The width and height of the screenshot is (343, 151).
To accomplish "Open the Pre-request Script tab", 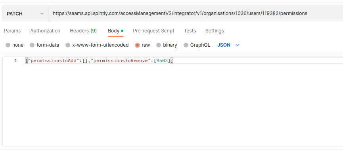I will click(153, 31).
